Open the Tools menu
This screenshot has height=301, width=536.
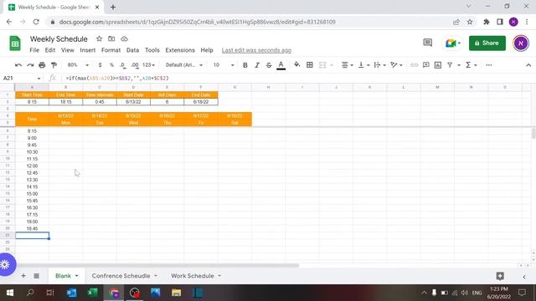tap(152, 50)
